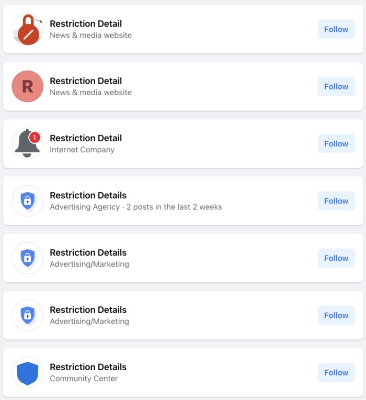Click the first Advertising/Marketing page shield avatar
This screenshot has width=366, height=400.
point(27,258)
